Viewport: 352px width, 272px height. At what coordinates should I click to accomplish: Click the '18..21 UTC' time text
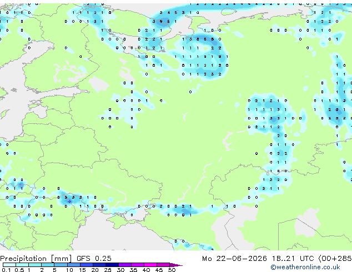coord(293,259)
